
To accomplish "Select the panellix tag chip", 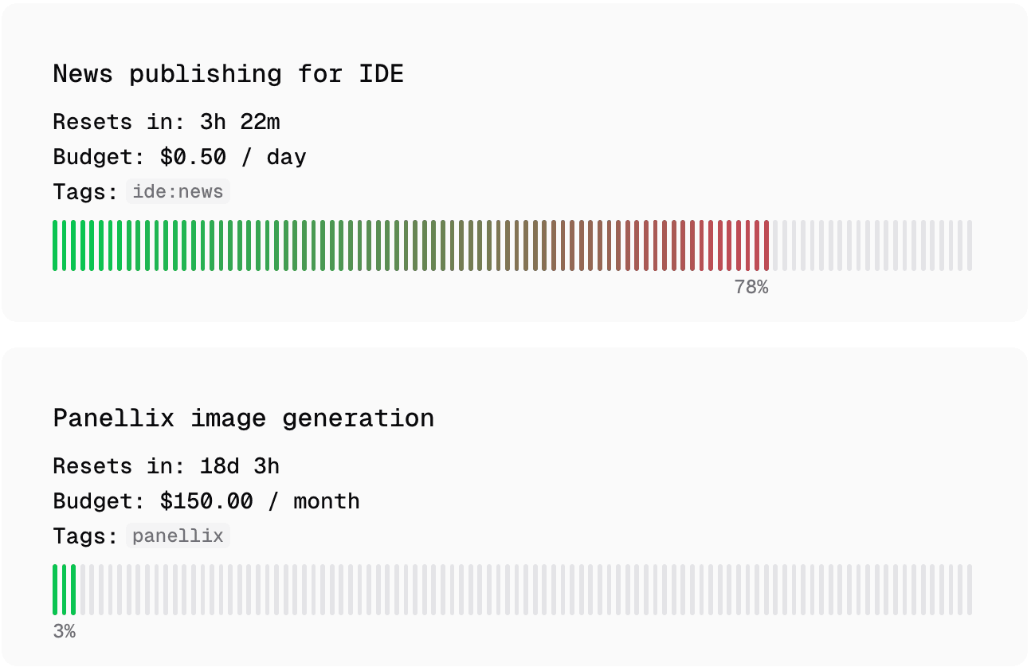I will point(178,536).
